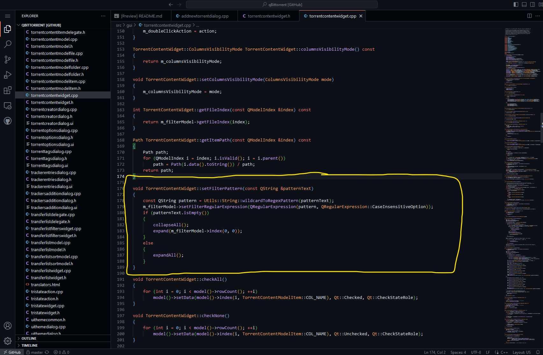Open transferlistfilterswidget.h file
The width and height of the screenshot is (543, 355).
(54, 235)
